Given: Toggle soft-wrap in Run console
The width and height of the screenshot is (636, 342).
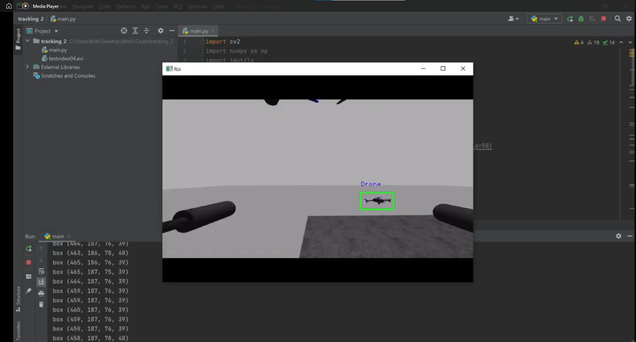Looking at the screenshot, I should click(x=41, y=271).
